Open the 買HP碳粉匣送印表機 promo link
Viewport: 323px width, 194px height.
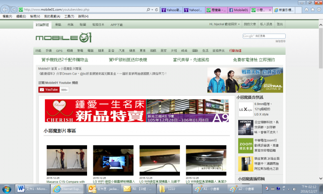[128, 60]
